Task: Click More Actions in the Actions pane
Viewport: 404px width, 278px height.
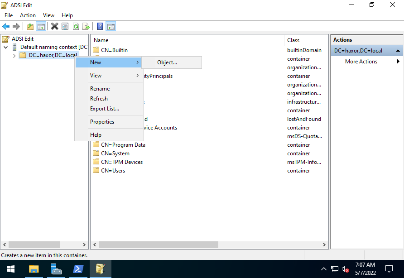Action: (361, 62)
